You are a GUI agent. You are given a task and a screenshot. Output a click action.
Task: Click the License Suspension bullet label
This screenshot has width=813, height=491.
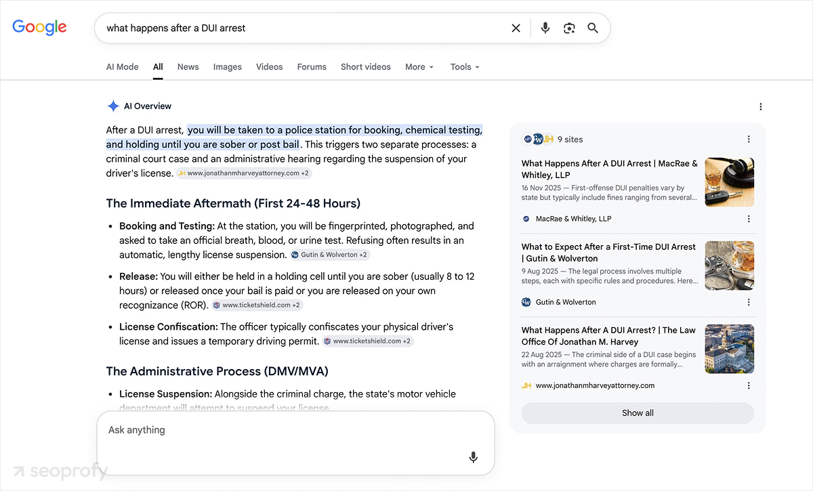click(x=166, y=394)
